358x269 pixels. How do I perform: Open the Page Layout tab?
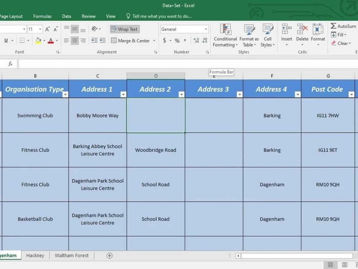(x=11, y=16)
